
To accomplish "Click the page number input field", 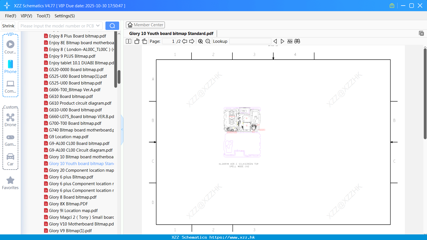I will 169,41.
